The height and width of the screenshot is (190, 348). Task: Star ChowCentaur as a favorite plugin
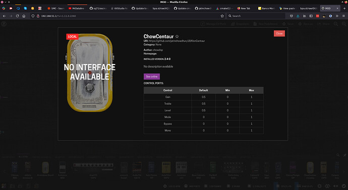[177, 36]
